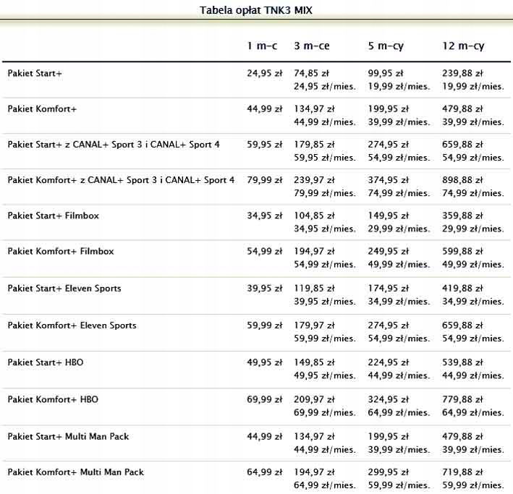Click the 'Pakiet Komfort+ Multi Man Pack' label
The width and height of the screenshot is (513, 494).
click(75, 472)
